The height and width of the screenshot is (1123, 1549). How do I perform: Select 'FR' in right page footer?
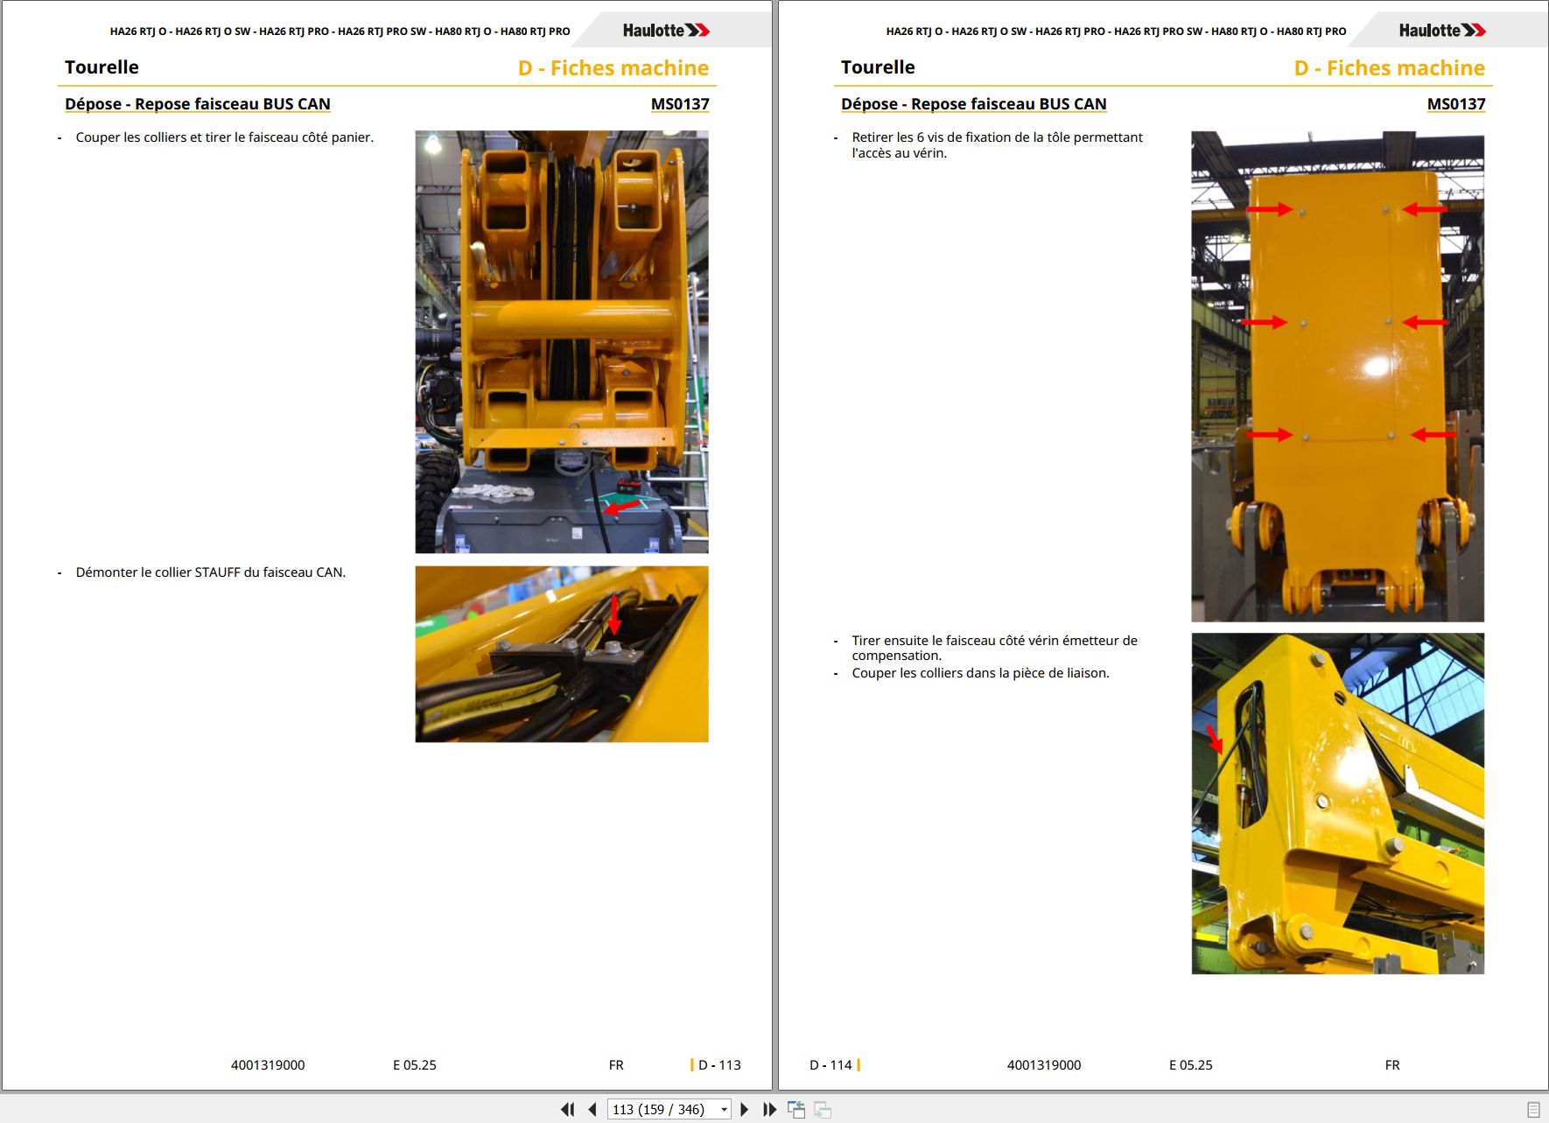[1392, 1065]
